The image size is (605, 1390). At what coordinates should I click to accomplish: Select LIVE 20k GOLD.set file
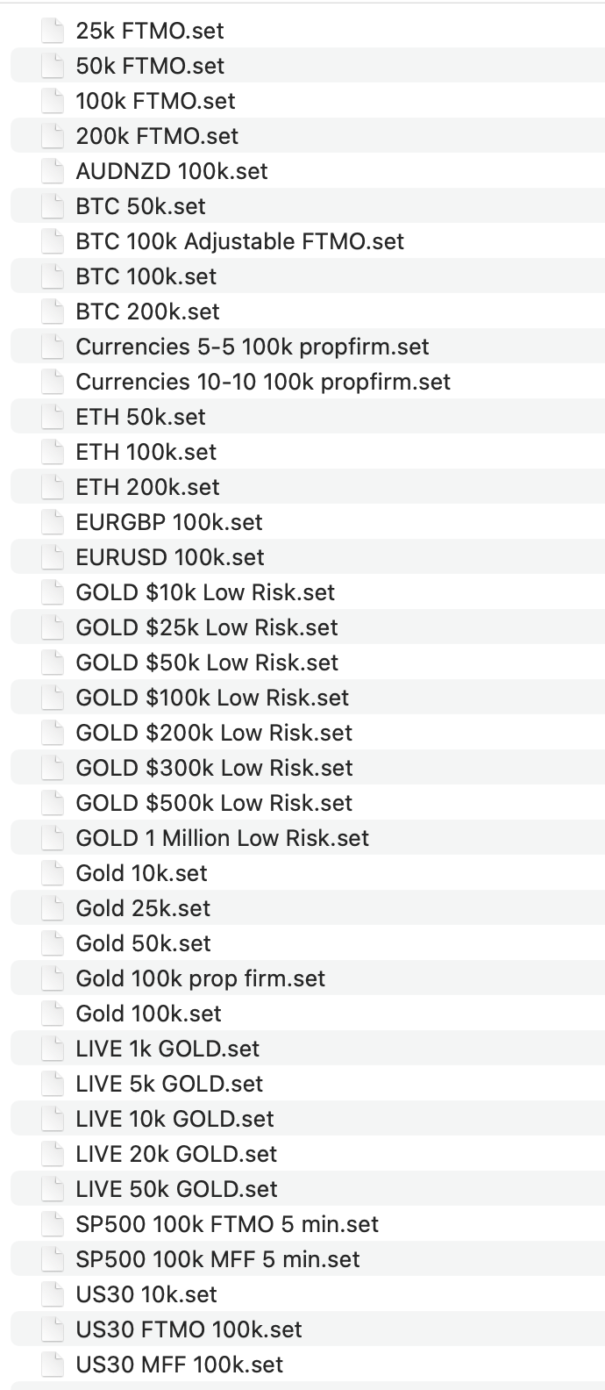pyautogui.click(x=176, y=1154)
